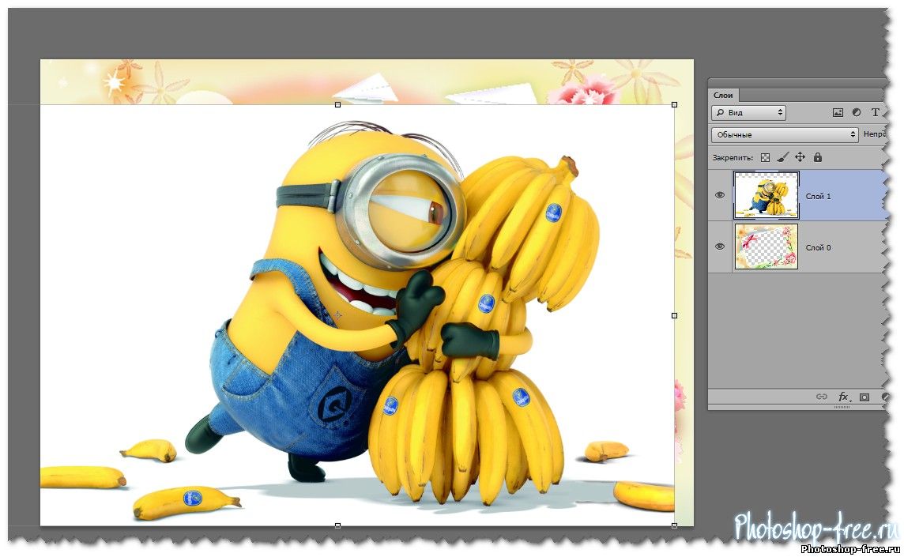Select the Слой 1 layer name
The image size is (904, 557).
(818, 196)
